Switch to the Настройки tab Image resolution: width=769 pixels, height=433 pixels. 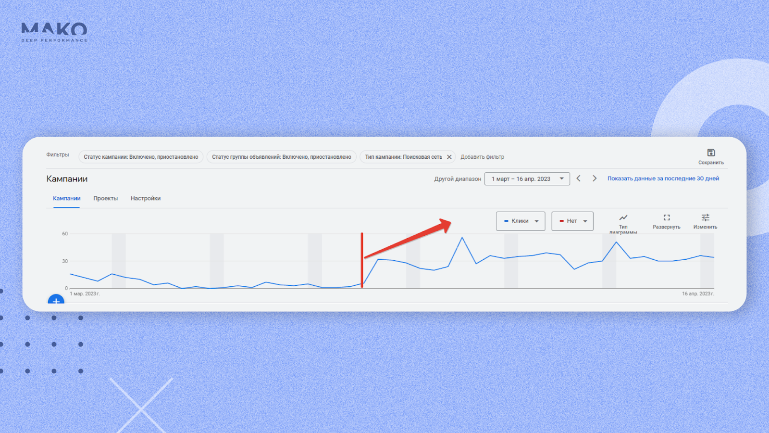coord(146,198)
